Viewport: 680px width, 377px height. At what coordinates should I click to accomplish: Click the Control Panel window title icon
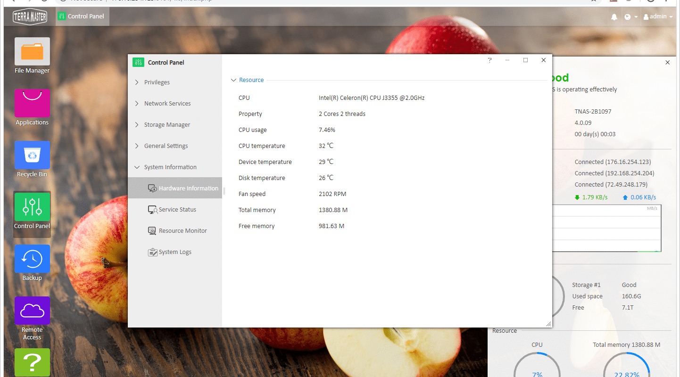click(138, 62)
